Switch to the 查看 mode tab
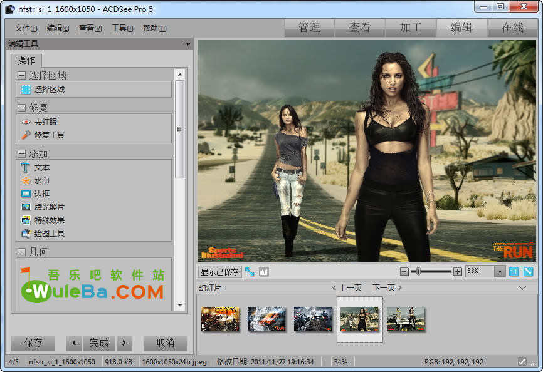This screenshot has height=372, width=543. tap(360, 28)
